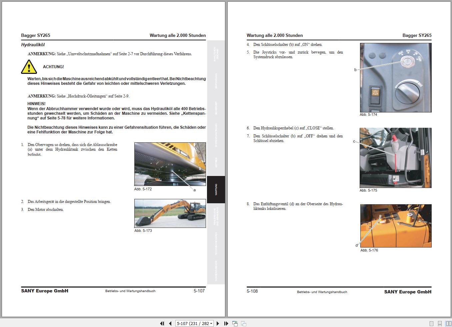Click the go to next view icon

pos(244,323)
